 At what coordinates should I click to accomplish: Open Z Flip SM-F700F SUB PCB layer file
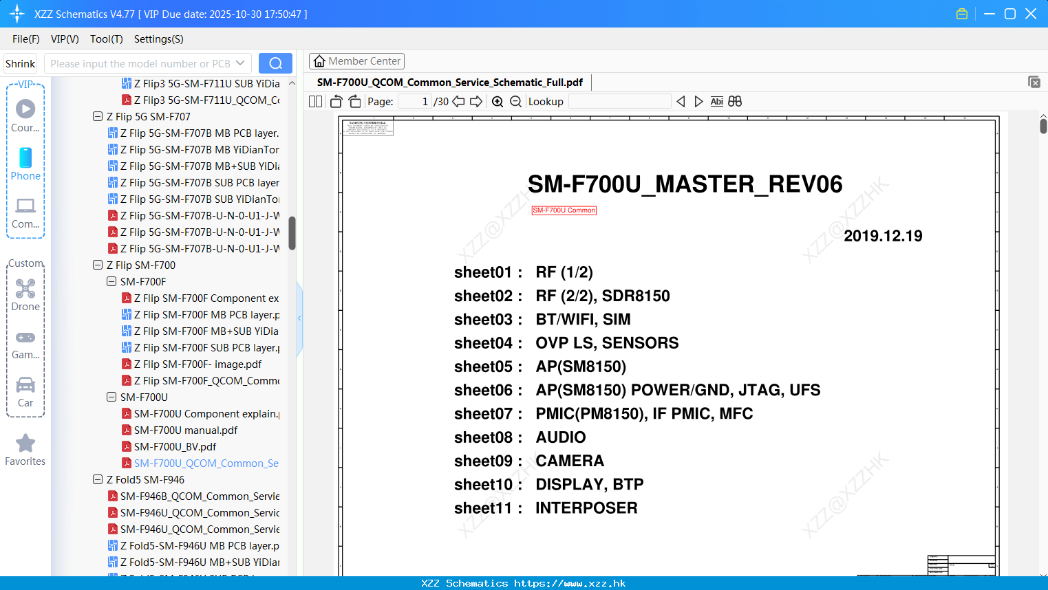pos(201,347)
